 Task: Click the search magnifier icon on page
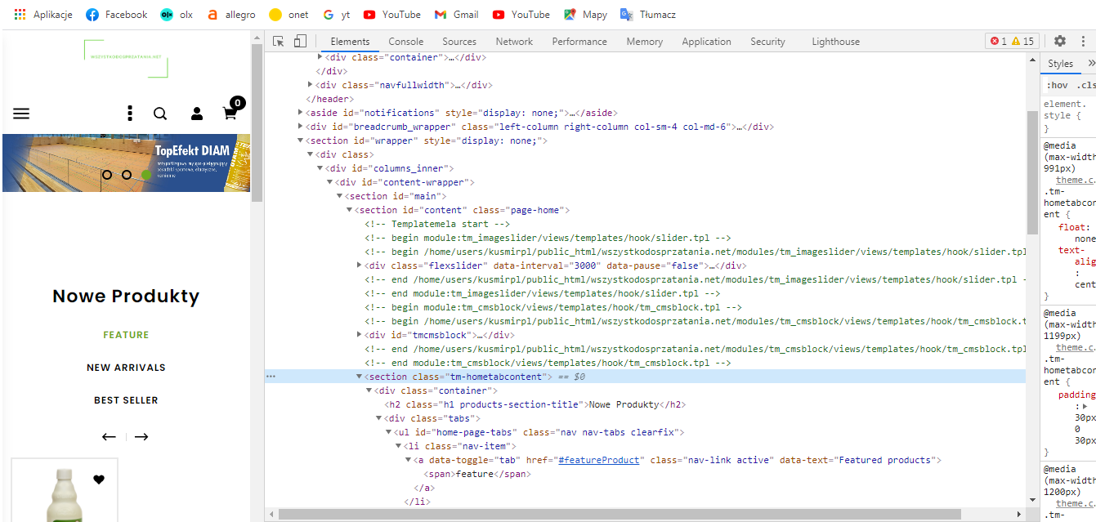point(160,114)
